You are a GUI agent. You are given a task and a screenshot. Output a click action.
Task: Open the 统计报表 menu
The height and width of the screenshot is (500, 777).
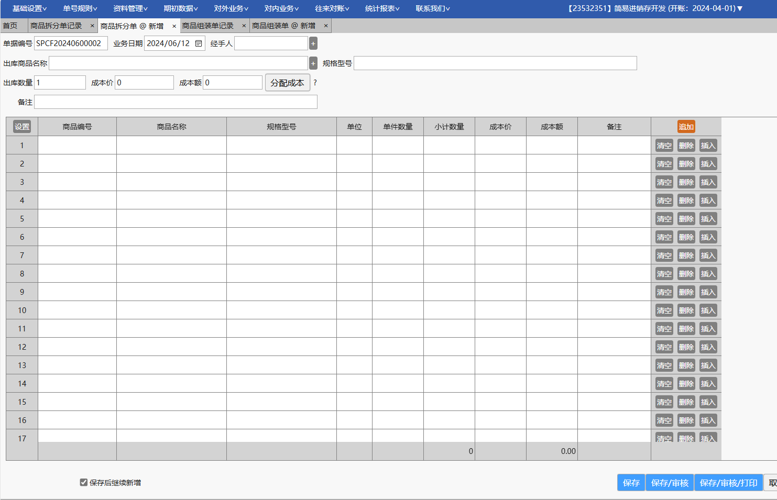click(382, 8)
